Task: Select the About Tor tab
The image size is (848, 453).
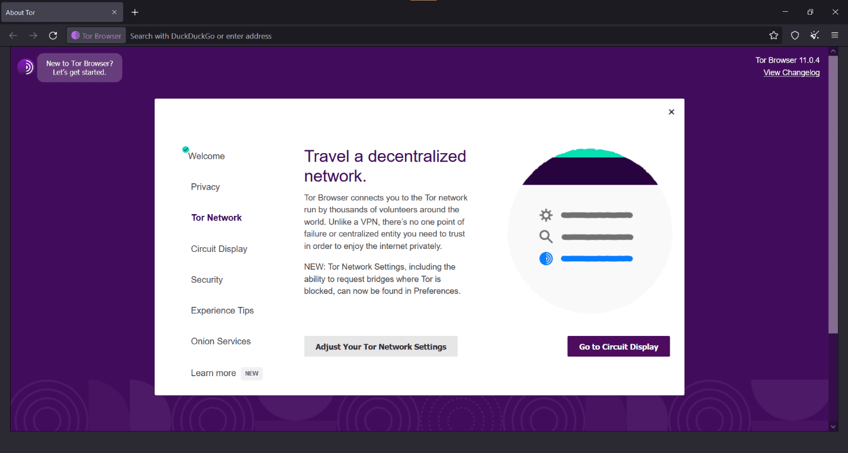Action: 62,12
